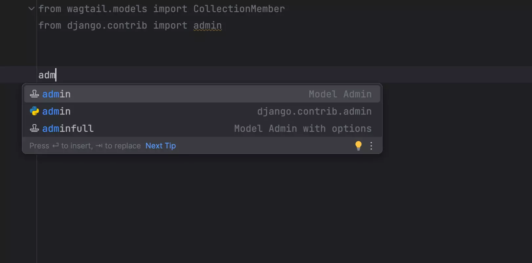
Task: Click the Python icon in the suggestion list
Action: coord(34,111)
